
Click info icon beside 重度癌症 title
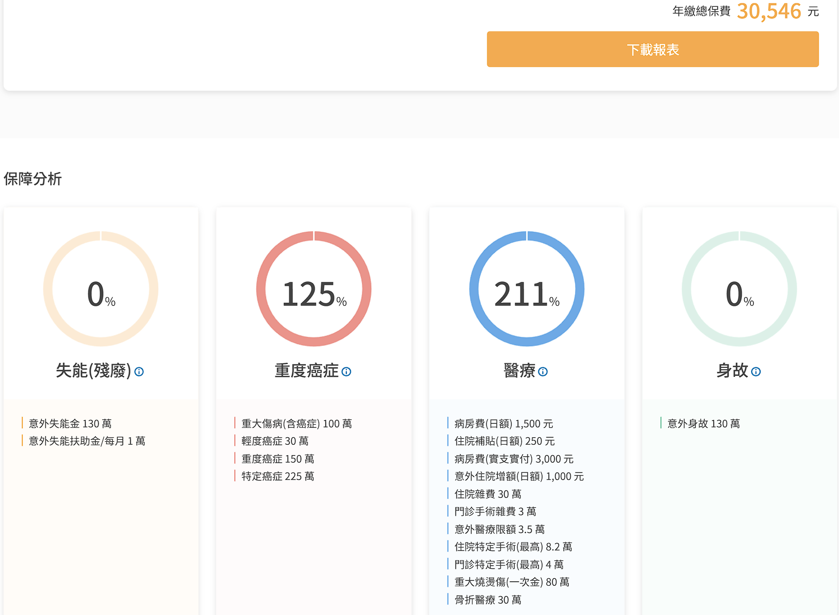tap(346, 372)
